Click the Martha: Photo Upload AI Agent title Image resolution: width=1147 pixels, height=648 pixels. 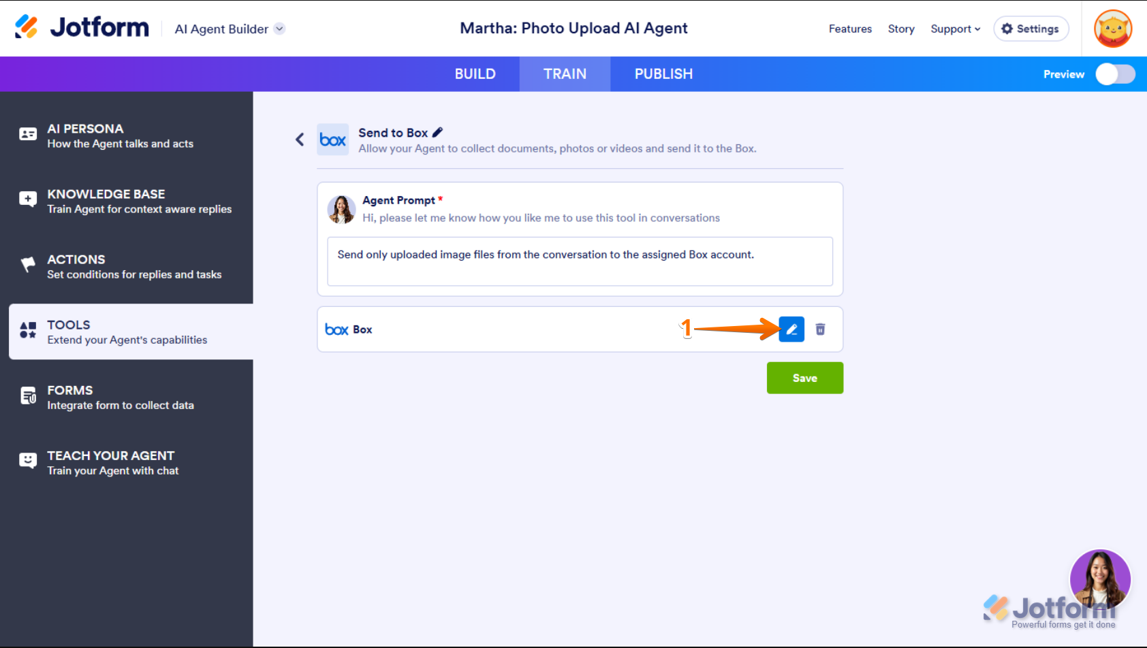(x=573, y=28)
